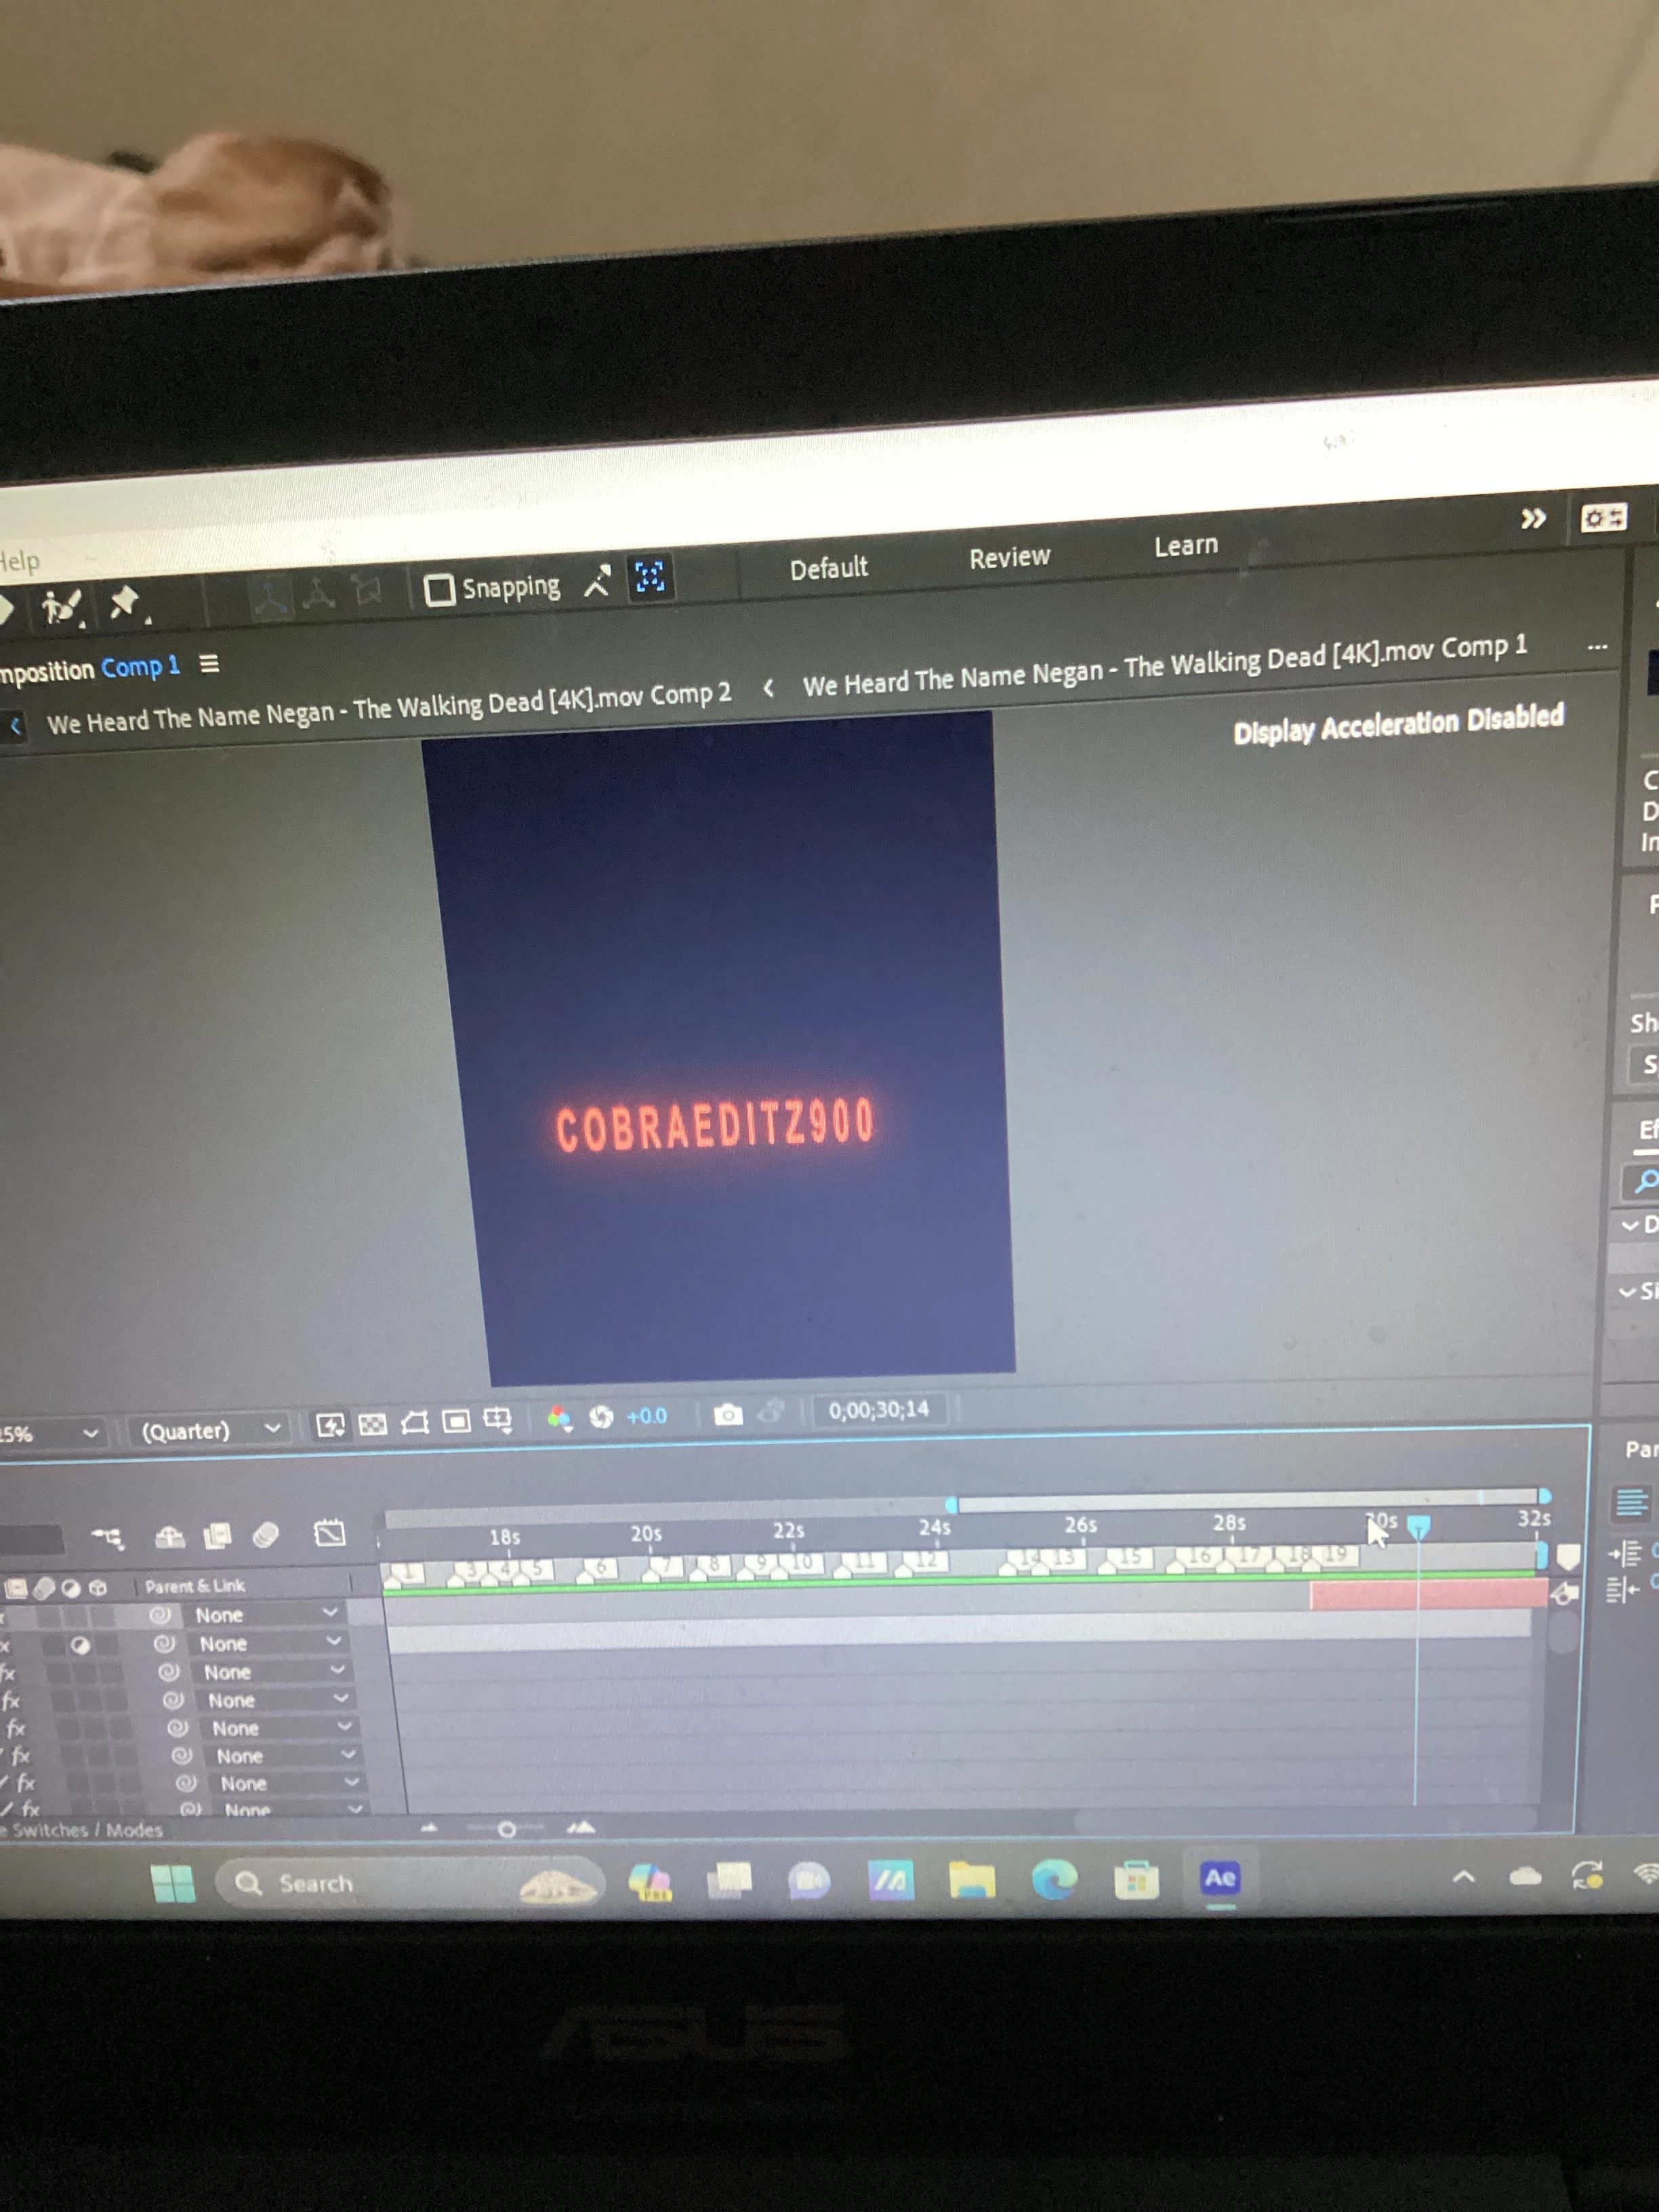1659x2212 pixels.
Task: Switch to the Learn workspace
Action: (x=1185, y=546)
